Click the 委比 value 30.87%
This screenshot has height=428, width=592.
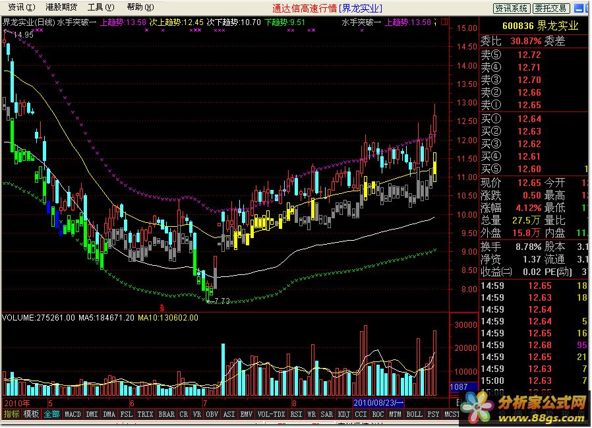pos(526,41)
